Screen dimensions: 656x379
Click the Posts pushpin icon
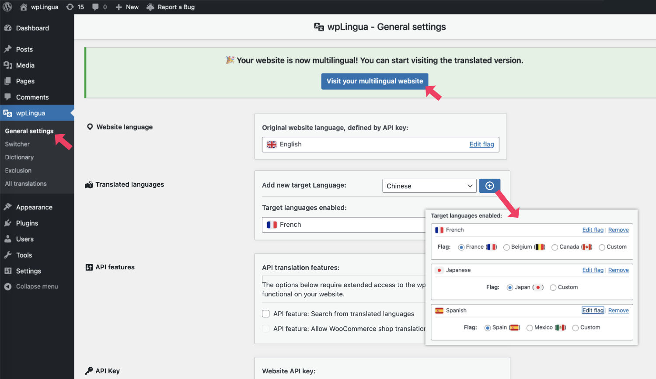click(8, 49)
